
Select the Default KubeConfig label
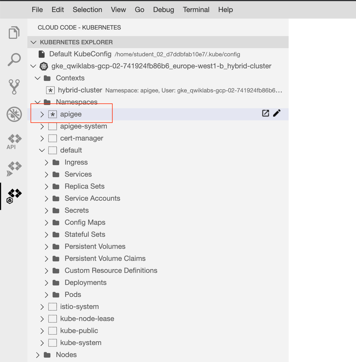pos(80,54)
